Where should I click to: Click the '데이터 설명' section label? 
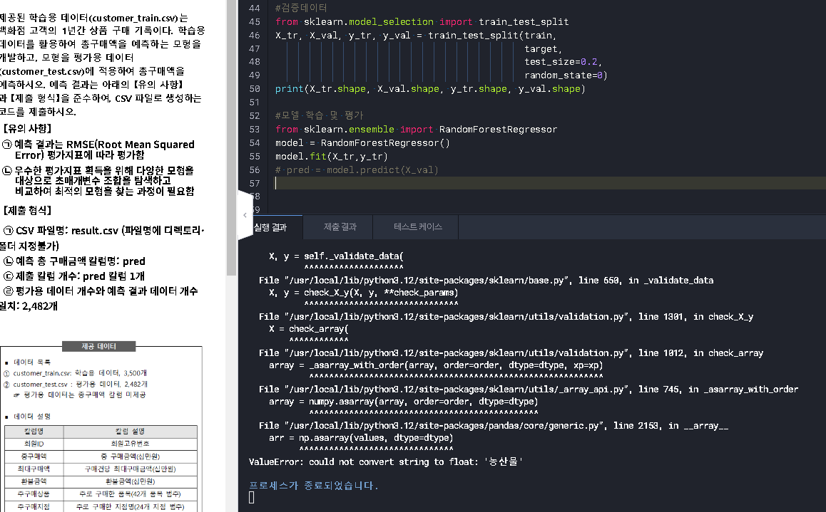coord(32,417)
